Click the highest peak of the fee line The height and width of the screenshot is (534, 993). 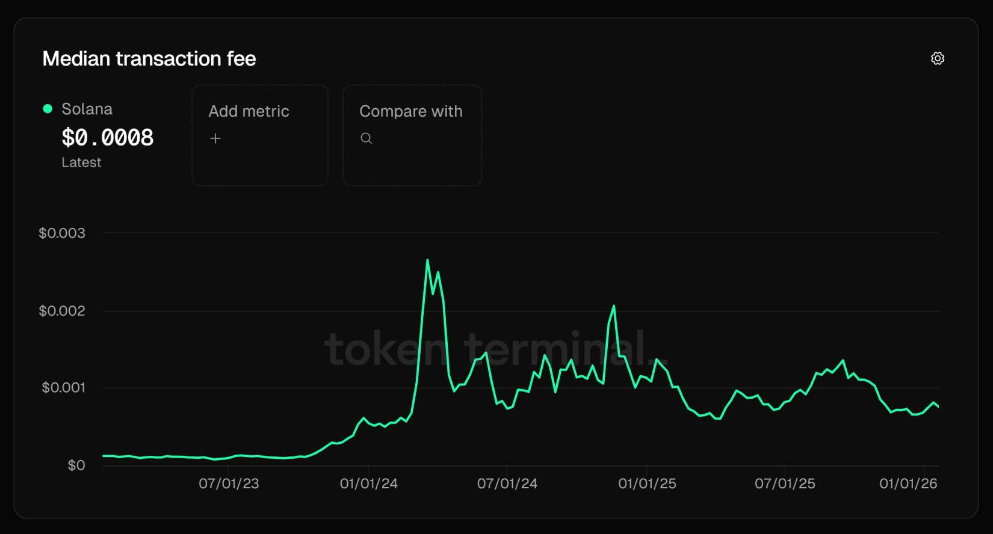point(427,260)
